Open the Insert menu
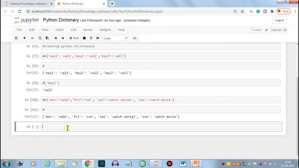 pos(59,30)
